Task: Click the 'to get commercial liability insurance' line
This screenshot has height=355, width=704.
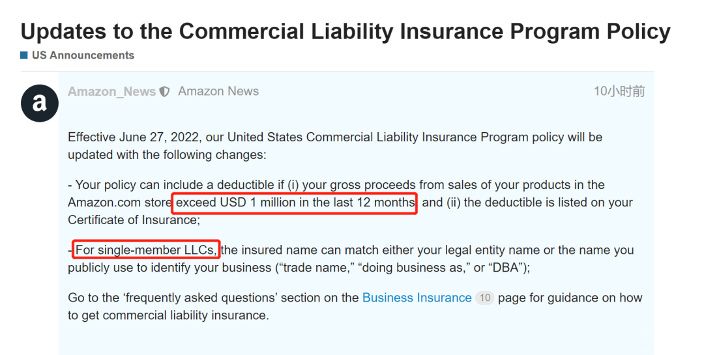Action: coord(168,315)
